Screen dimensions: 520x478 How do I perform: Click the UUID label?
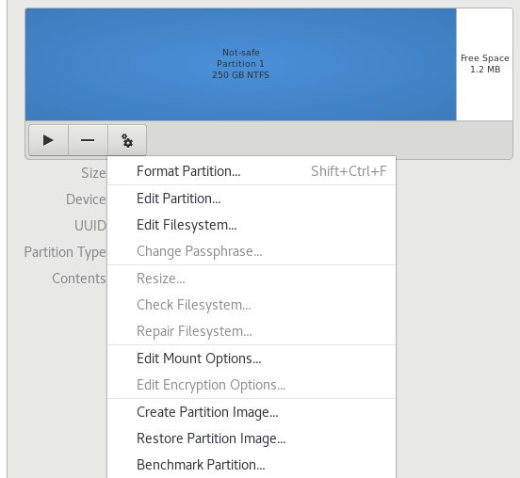pos(90,226)
